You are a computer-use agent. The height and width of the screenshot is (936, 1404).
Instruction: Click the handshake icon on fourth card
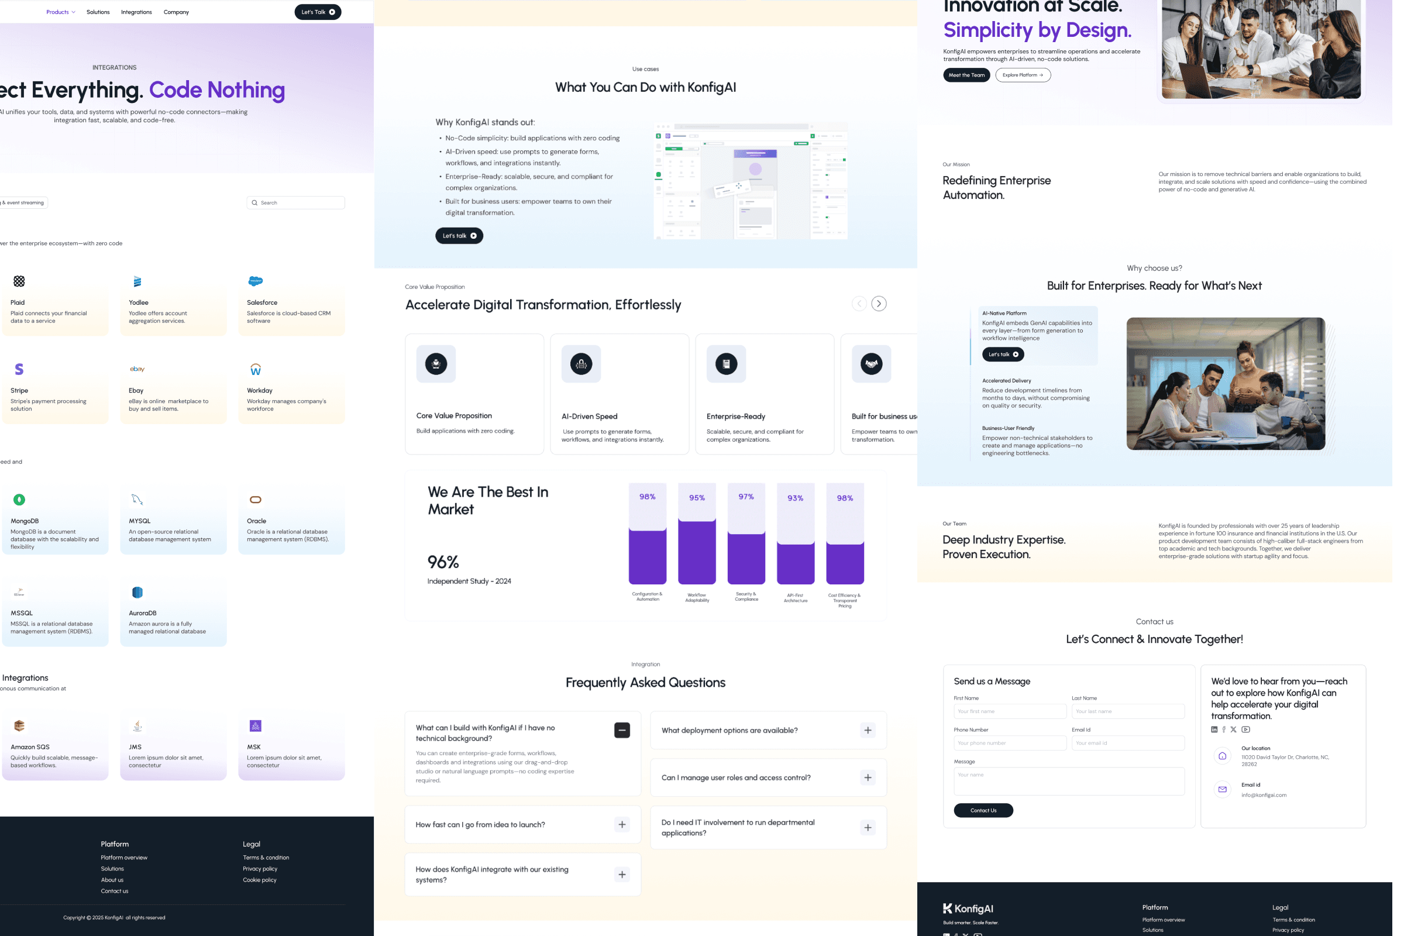click(872, 363)
